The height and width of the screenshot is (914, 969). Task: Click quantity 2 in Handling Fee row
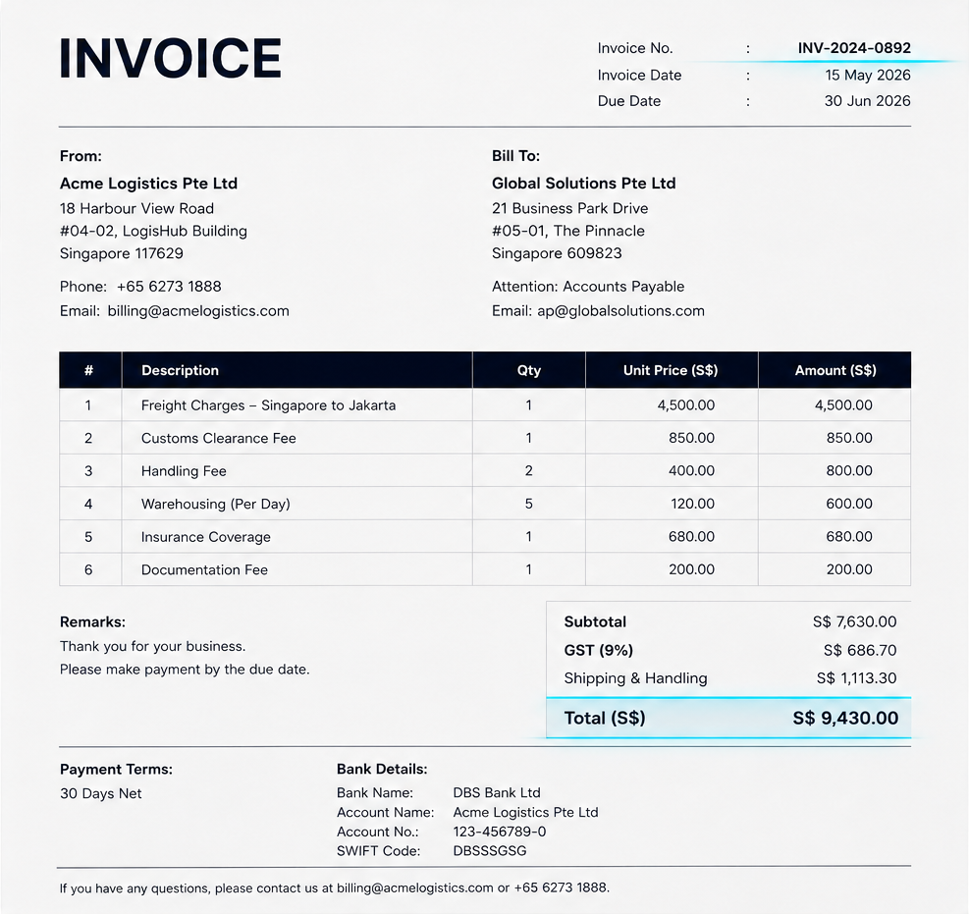528,471
